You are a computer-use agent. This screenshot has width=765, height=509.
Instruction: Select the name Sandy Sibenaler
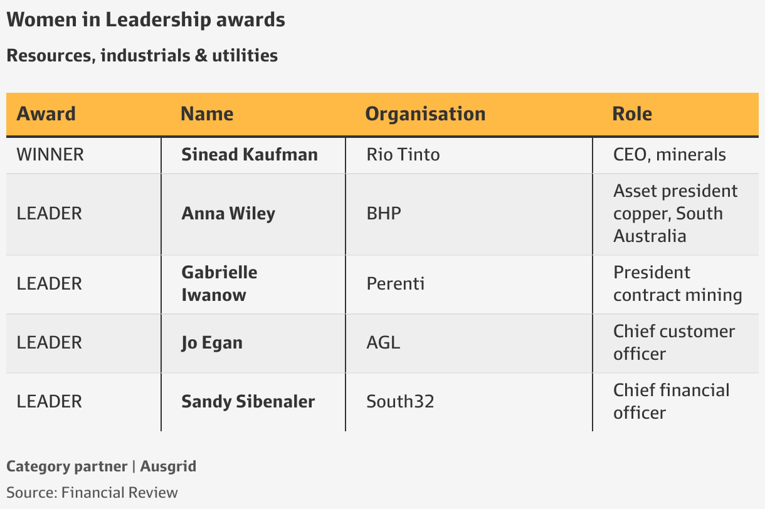pos(248,401)
